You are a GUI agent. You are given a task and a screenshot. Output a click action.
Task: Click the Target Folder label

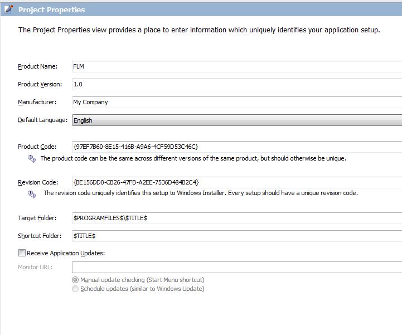[37, 218]
